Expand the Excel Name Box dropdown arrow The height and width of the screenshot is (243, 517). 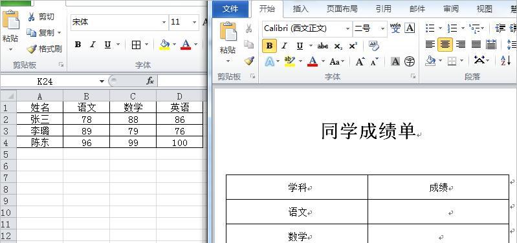pos(102,81)
